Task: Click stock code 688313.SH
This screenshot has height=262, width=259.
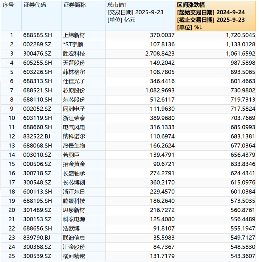Action: point(38,81)
